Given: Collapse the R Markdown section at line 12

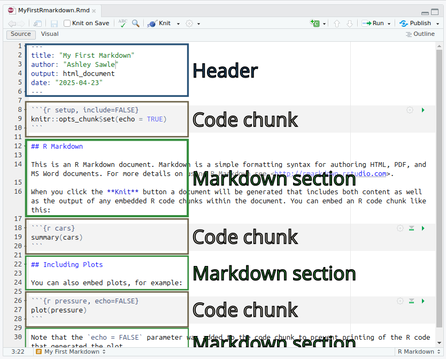Looking at the screenshot, I should [x=25, y=146].
